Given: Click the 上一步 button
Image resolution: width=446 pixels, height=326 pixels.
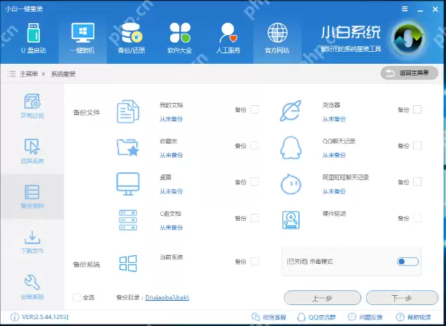Looking at the screenshot, I should click(x=323, y=298).
